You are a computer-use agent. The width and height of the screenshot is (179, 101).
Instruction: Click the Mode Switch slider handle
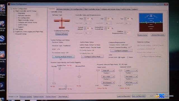click(x=98, y=70)
